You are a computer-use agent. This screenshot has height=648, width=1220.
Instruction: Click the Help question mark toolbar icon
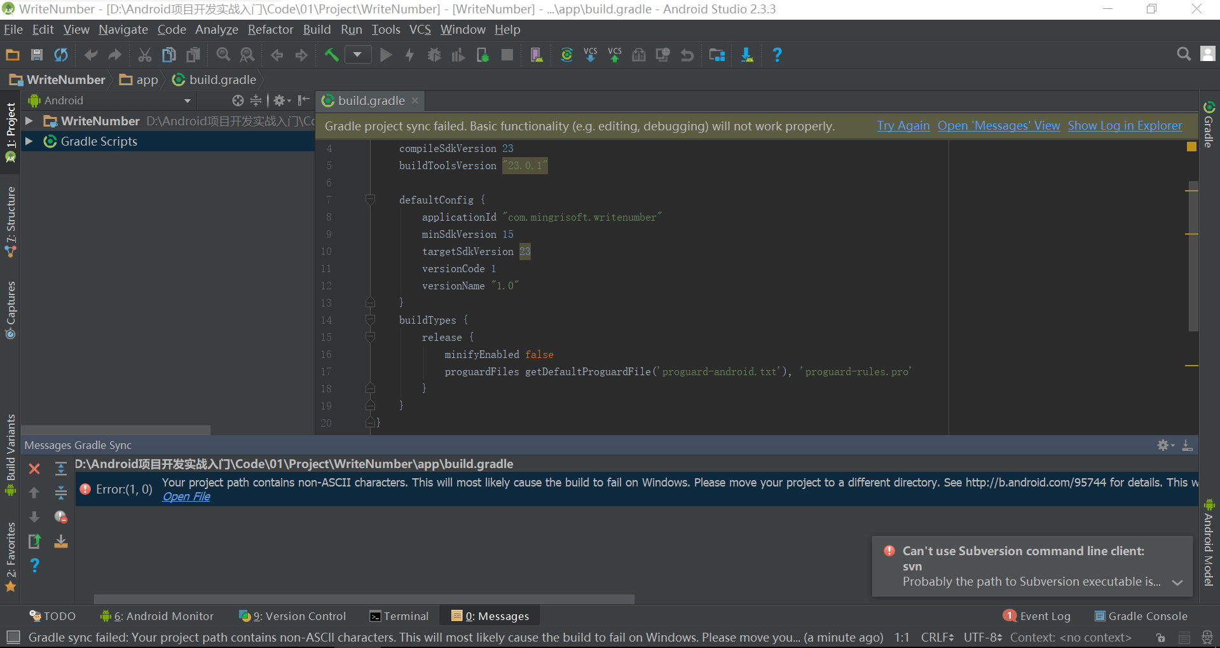pyautogui.click(x=777, y=55)
